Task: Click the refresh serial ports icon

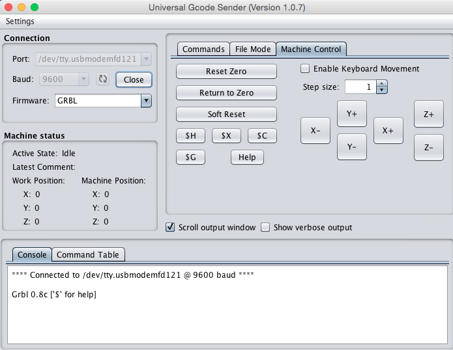Action: pyautogui.click(x=102, y=79)
